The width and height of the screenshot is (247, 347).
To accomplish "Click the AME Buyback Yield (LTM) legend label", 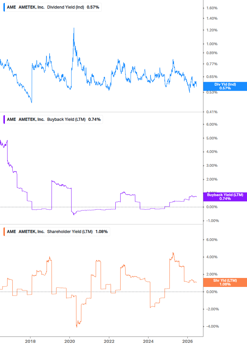I will (x=53, y=119).
